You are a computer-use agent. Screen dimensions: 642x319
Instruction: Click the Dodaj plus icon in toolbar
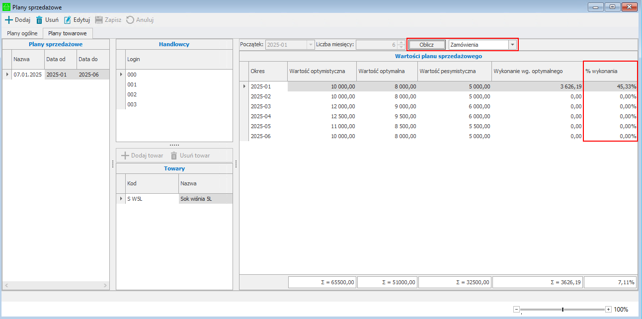coord(8,20)
